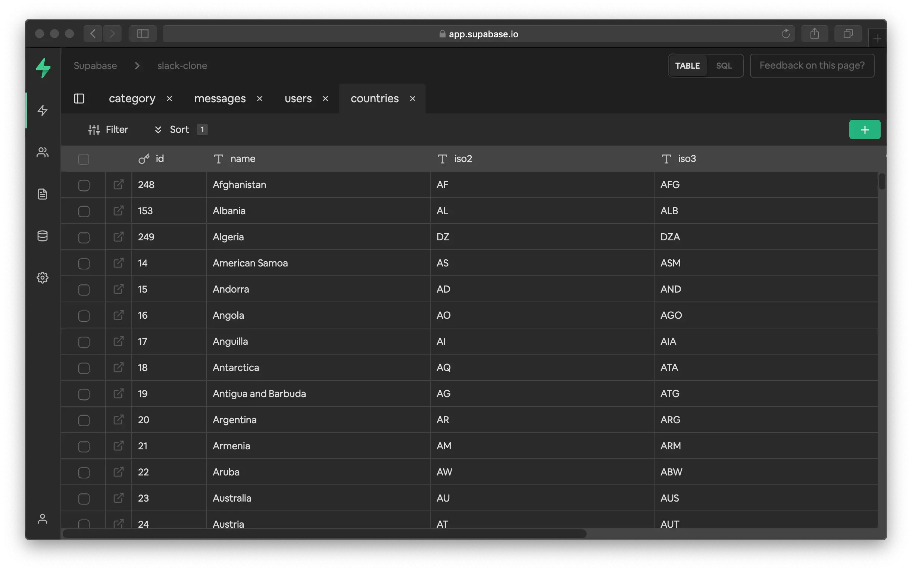Viewport: 912px width, 571px height.
Task: Open the Filter menu
Action: 108,129
